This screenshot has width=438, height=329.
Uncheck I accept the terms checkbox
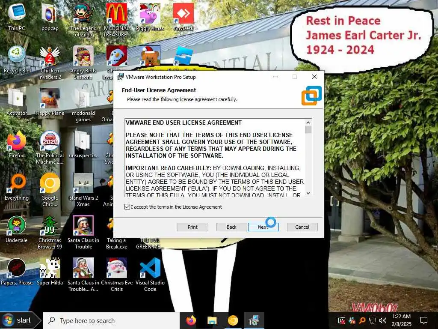pos(127,207)
